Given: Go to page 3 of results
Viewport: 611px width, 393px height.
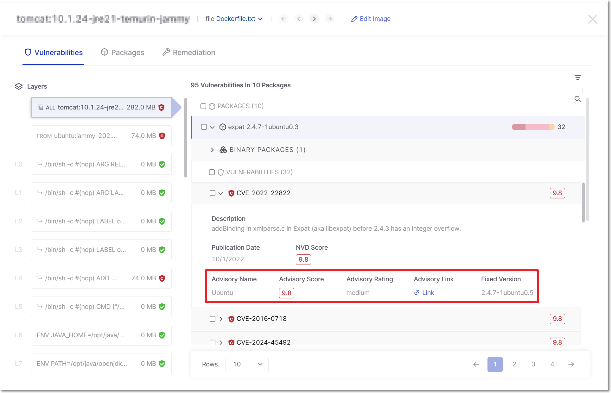Looking at the screenshot, I should click(x=533, y=364).
